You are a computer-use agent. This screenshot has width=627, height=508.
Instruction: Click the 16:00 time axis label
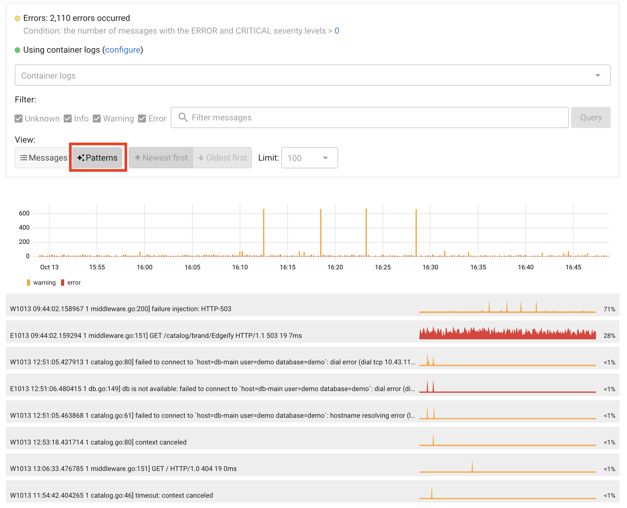[x=144, y=267]
